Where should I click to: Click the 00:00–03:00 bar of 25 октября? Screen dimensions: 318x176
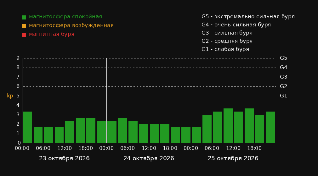[196, 135]
